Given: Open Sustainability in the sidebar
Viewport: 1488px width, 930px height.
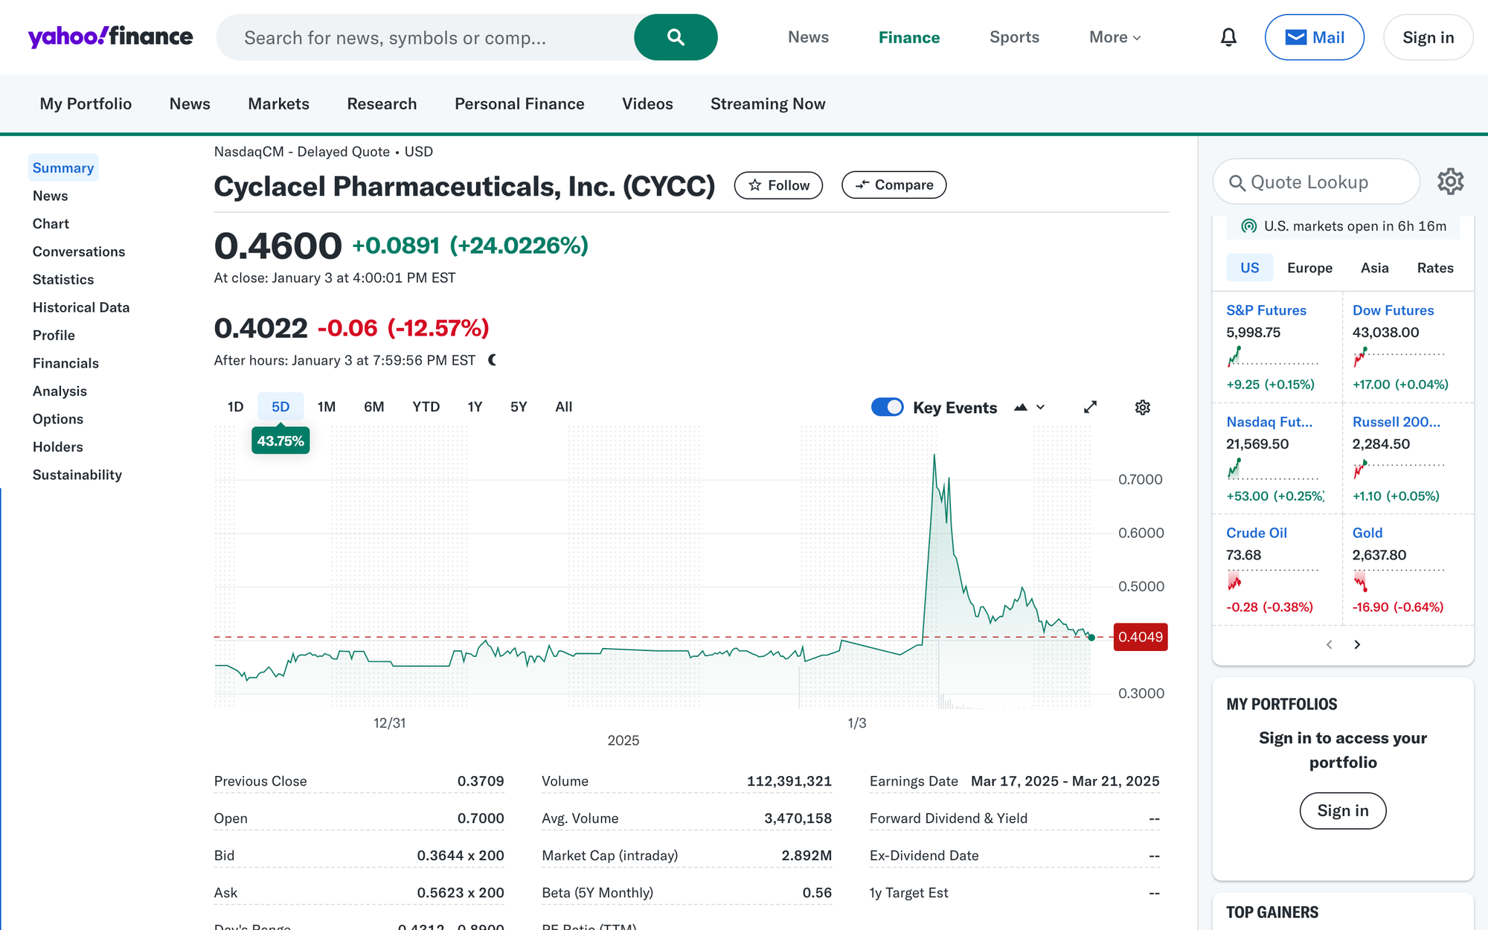Looking at the screenshot, I should click(x=77, y=475).
